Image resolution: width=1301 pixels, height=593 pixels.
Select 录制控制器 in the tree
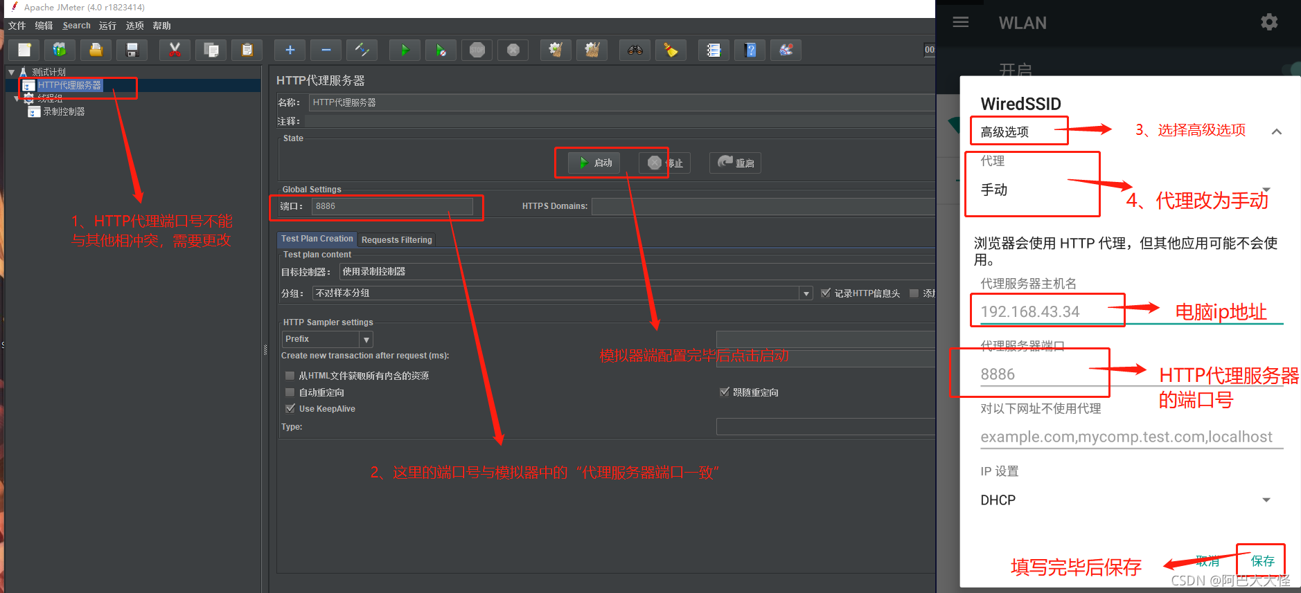pos(64,111)
